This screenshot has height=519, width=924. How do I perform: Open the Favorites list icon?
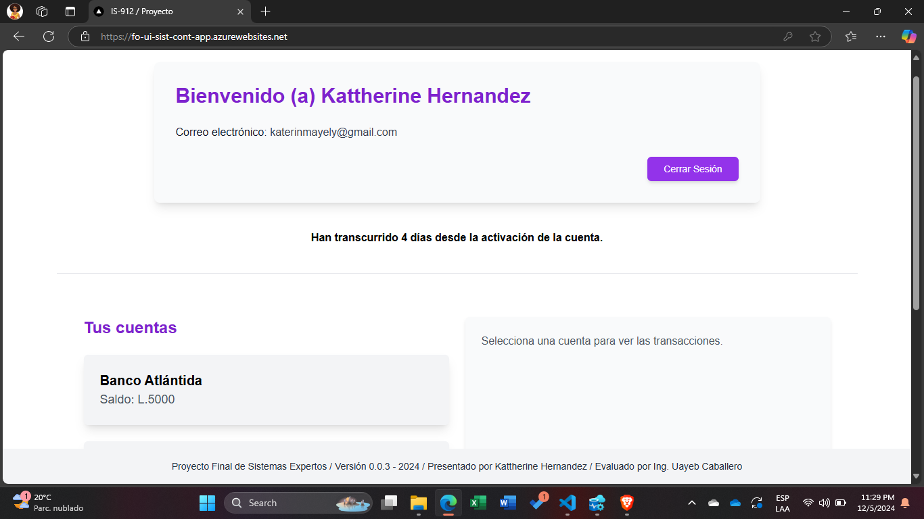click(851, 36)
